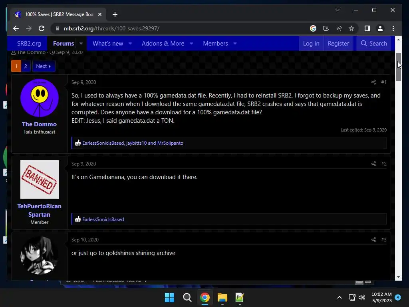This screenshot has width=409, height=307.
Task: Open the Google account icon in address bar
Action: [313, 28]
